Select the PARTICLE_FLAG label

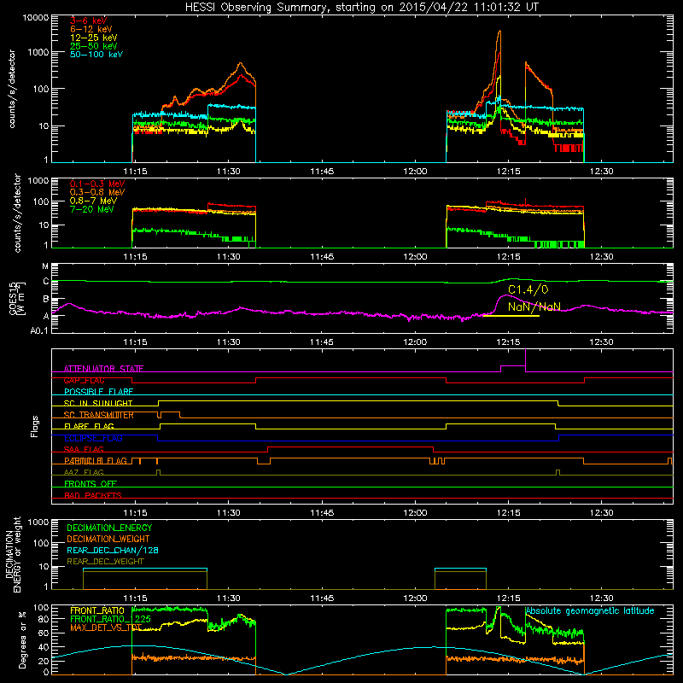click(96, 460)
